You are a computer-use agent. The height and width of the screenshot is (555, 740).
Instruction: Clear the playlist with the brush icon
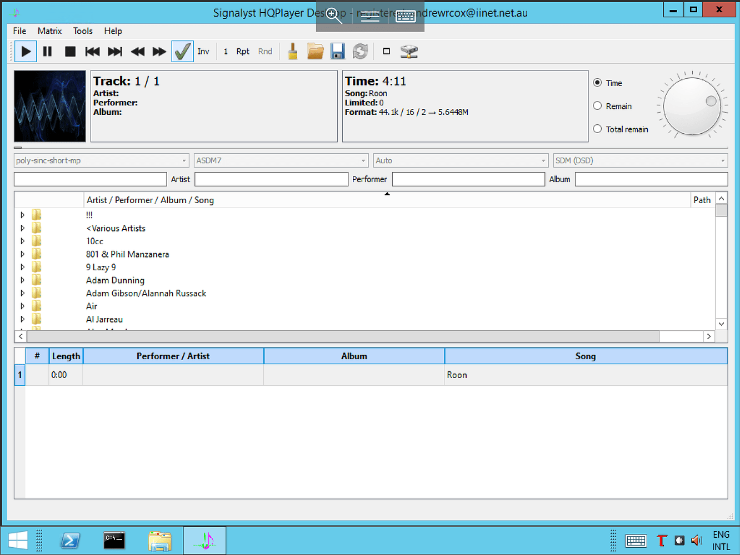pyautogui.click(x=293, y=51)
